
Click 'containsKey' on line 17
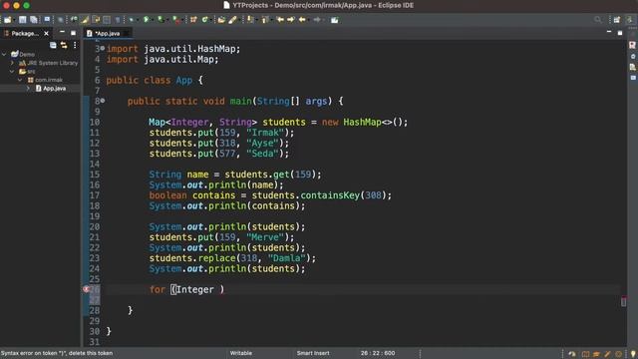point(330,195)
